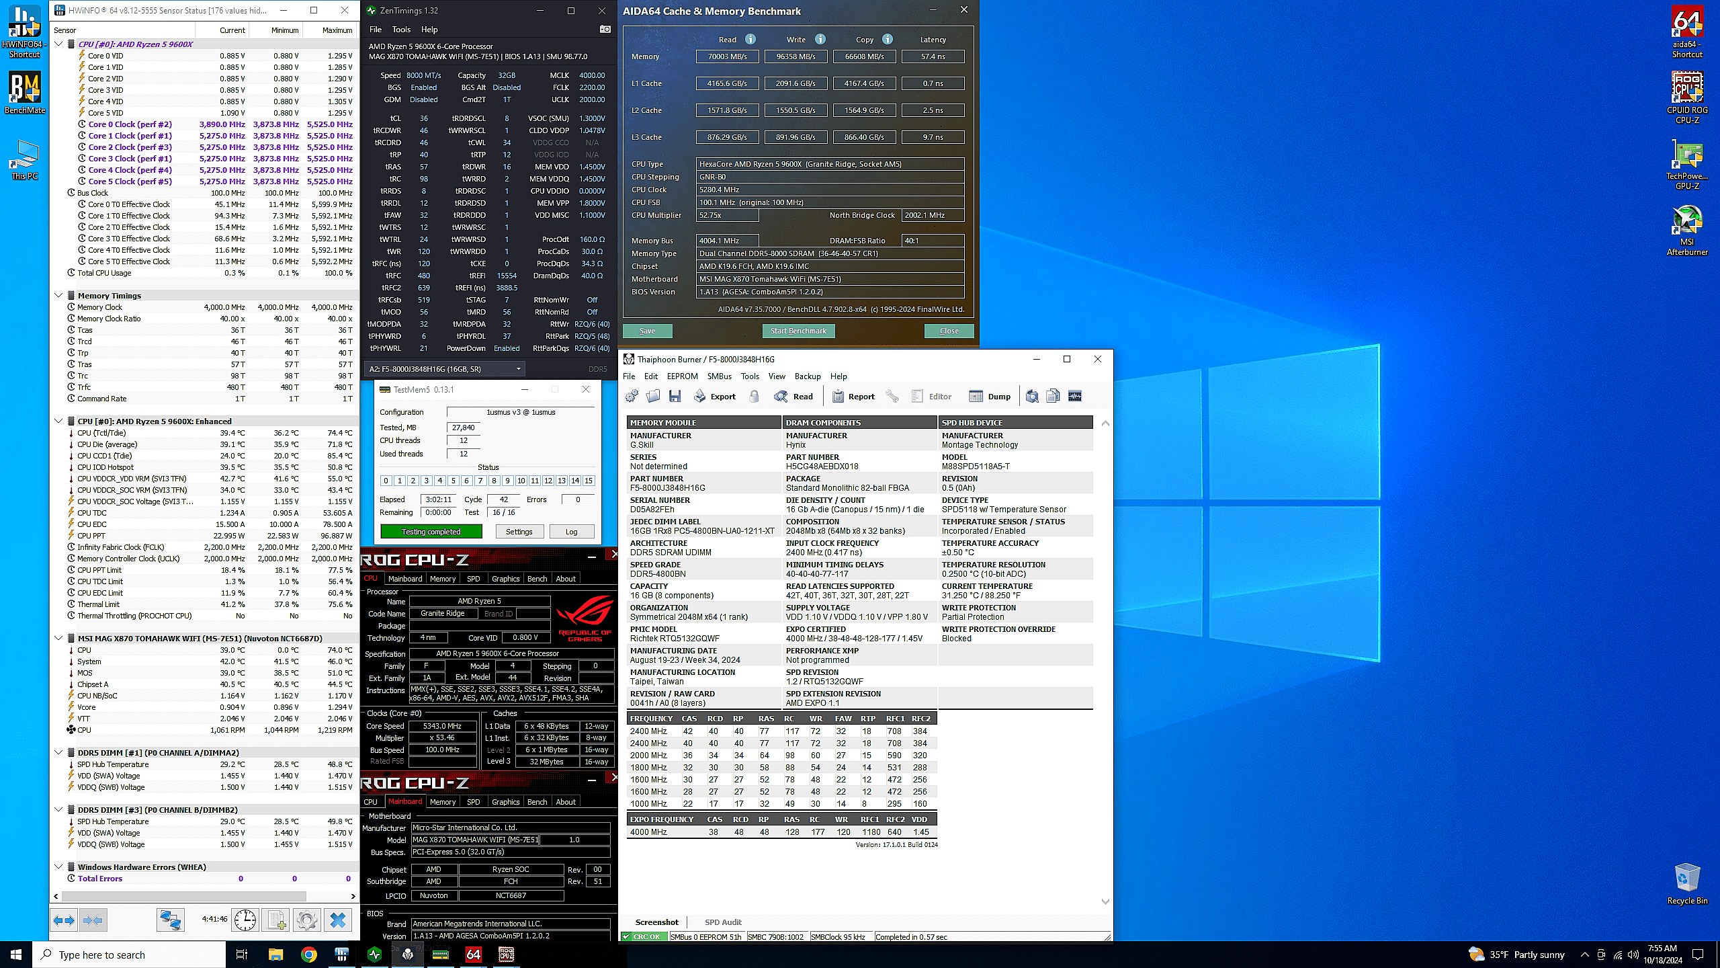Click the Close button in AIDA64 benchmark
Screen dimensions: 1720x968
pyautogui.click(x=949, y=331)
